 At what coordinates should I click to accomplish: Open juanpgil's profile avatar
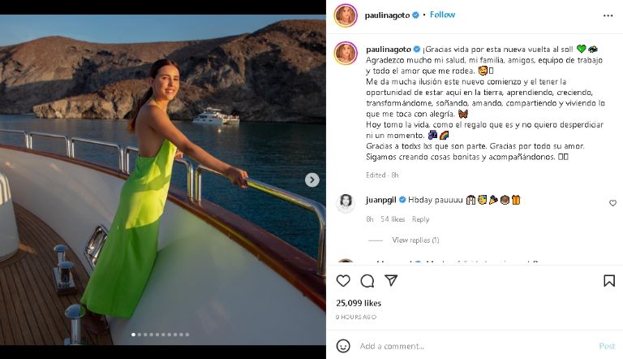coord(346,202)
